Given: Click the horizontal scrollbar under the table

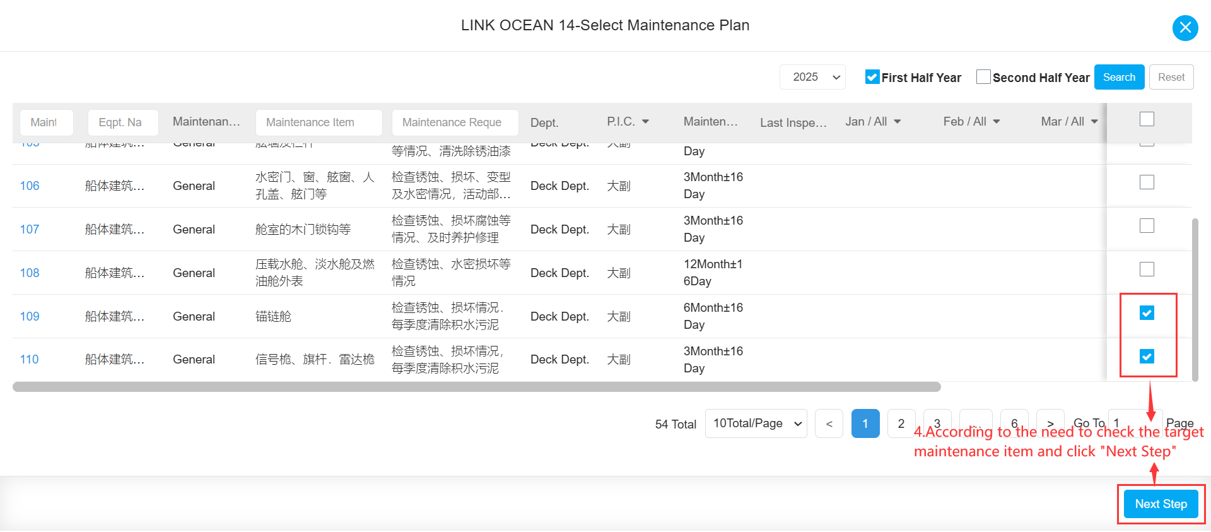Looking at the screenshot, I should point(477,387).
